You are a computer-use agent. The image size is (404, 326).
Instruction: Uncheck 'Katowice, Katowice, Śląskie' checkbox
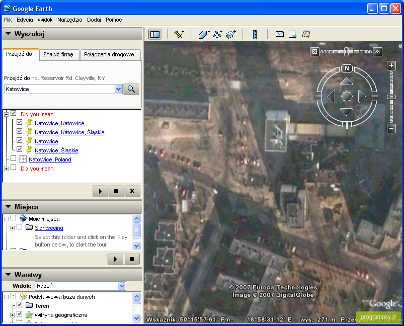pyautogui.click(x=19, y=131)
